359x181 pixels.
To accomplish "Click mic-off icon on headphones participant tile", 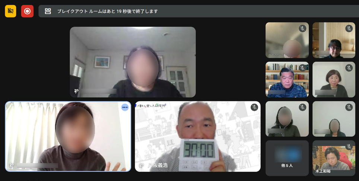I will [x=302, y=107].
